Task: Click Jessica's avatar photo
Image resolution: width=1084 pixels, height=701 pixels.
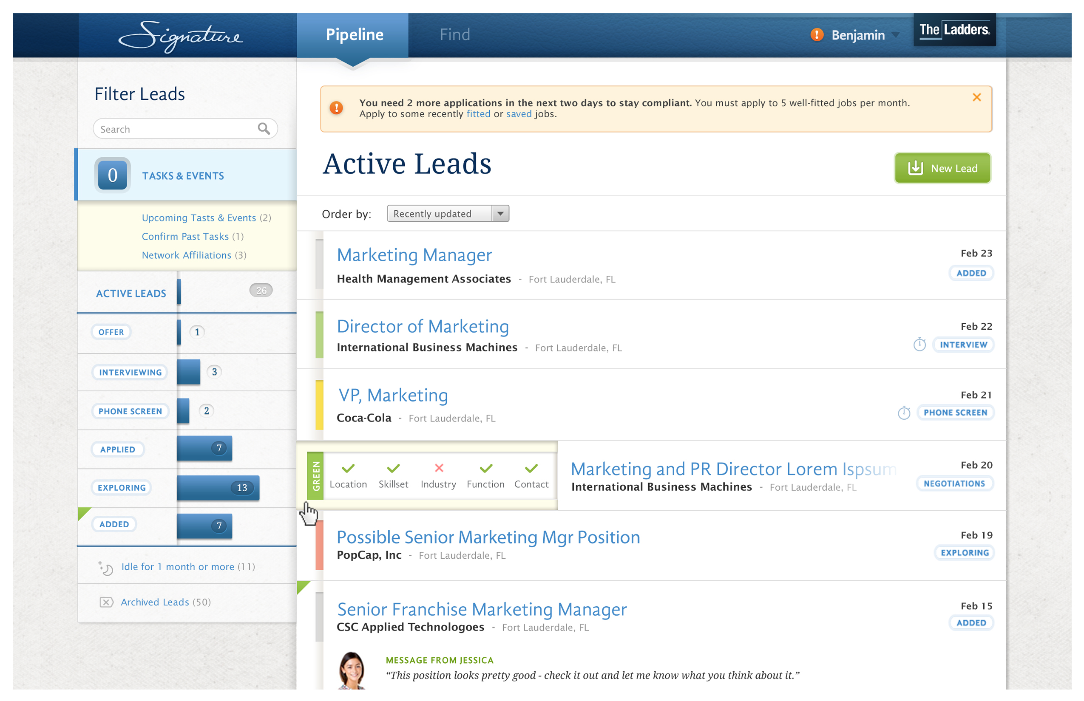Action: [x=352, y=671]
